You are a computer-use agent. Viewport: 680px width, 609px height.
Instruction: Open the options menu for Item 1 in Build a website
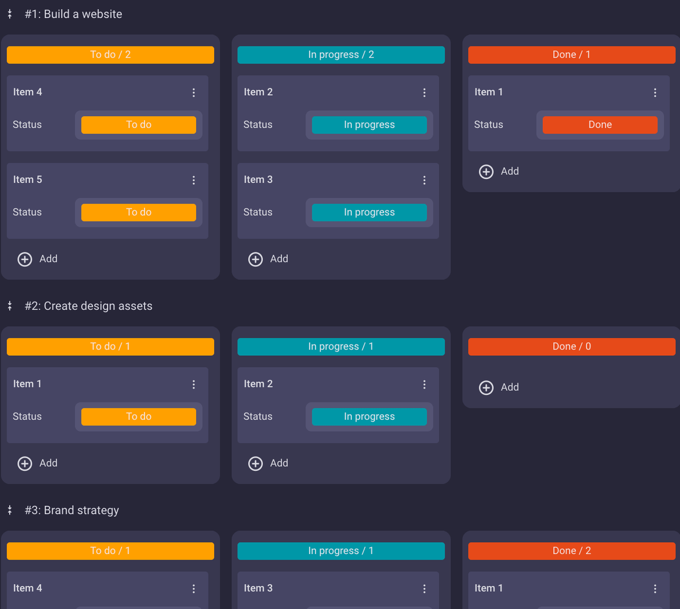(655, 92)
